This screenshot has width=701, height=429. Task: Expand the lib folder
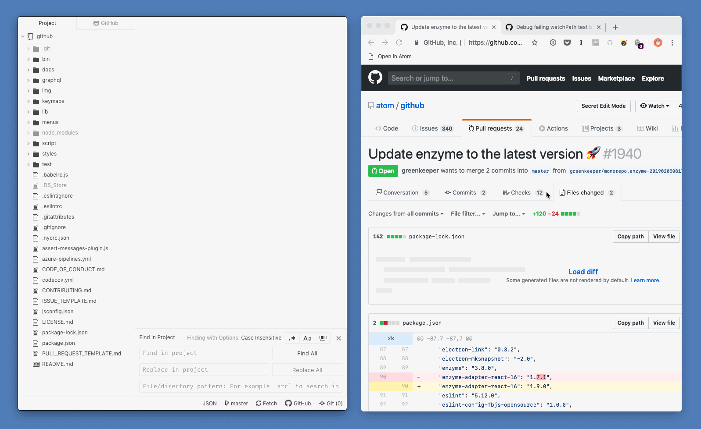tap(29, 112)
